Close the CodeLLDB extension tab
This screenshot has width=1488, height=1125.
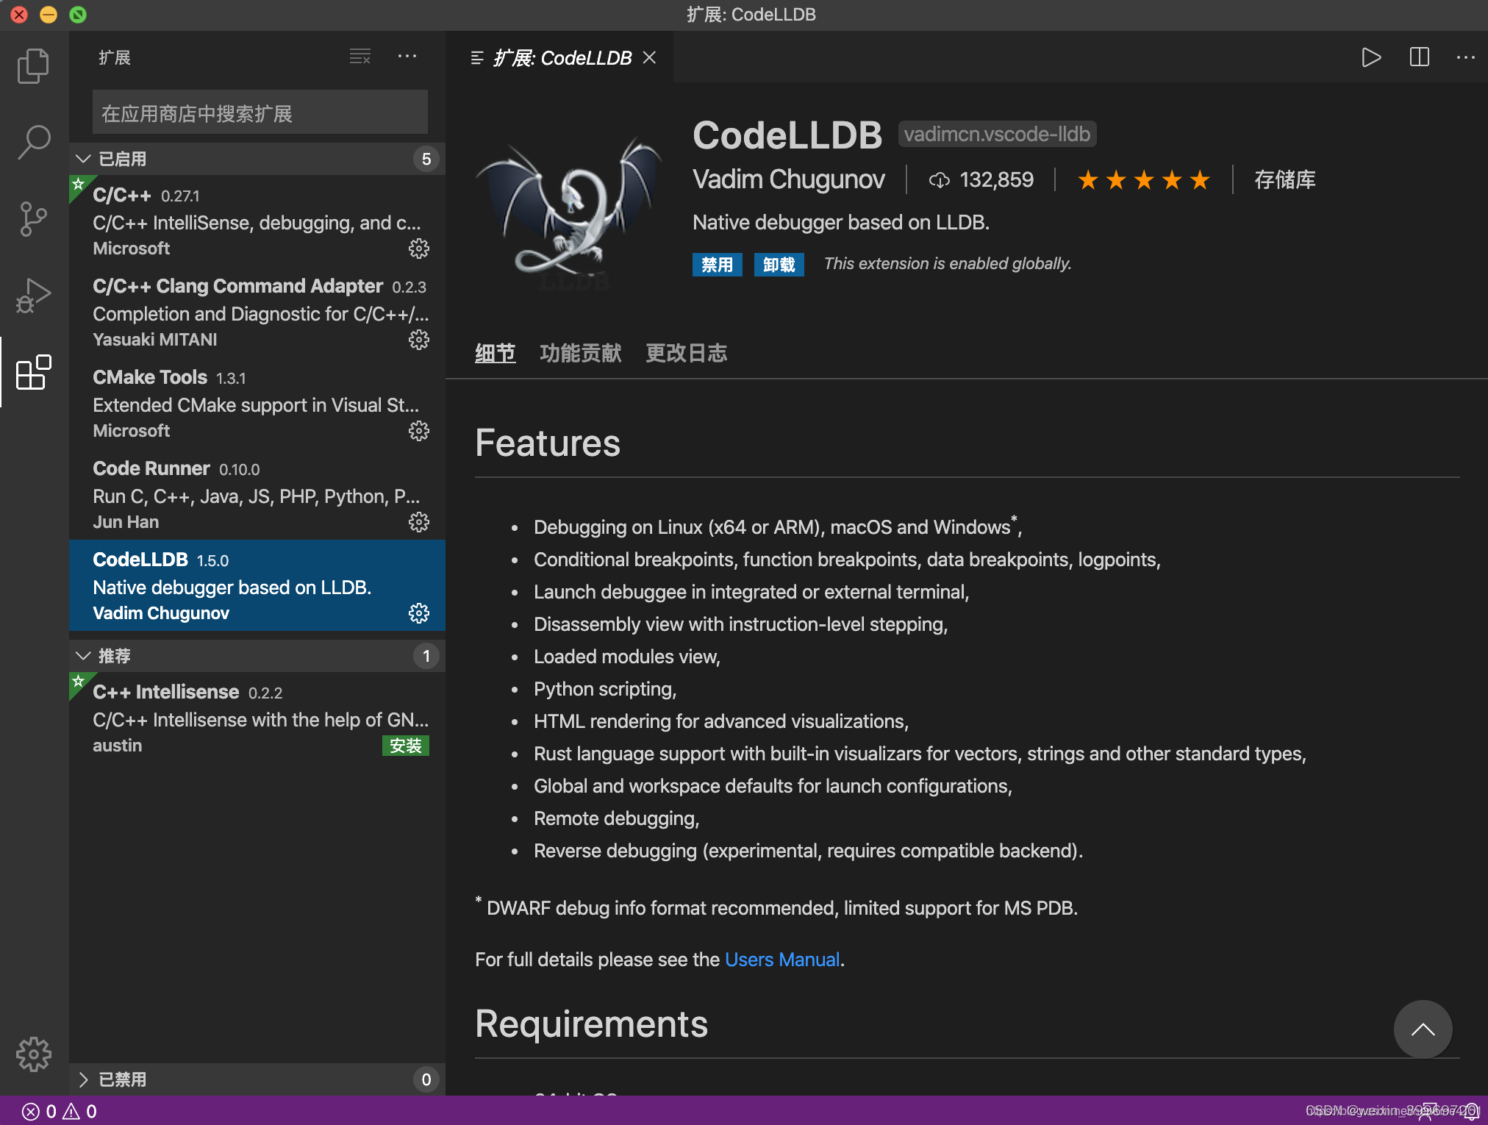coord(649,57)
